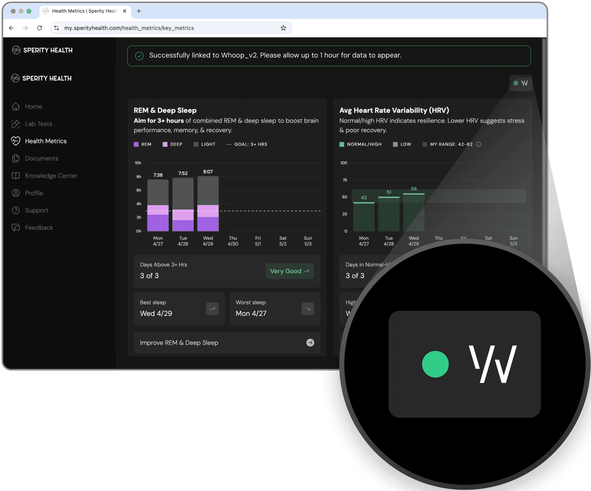
Task: Open Feedback page
Action: point(39,227)
